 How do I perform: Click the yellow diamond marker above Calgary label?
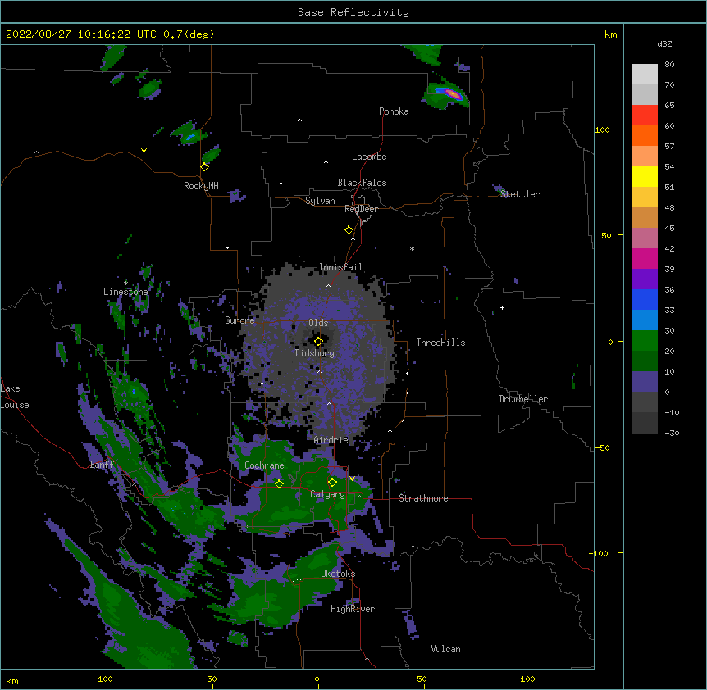pyautogui.click(x=332, y=483)
